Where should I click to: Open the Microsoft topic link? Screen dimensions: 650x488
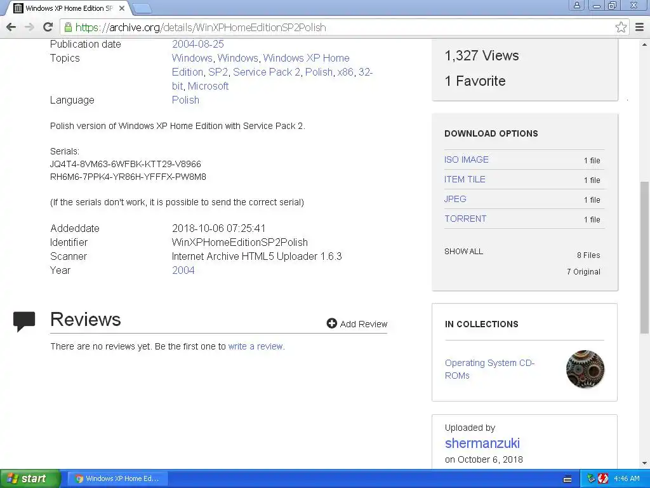208,86
